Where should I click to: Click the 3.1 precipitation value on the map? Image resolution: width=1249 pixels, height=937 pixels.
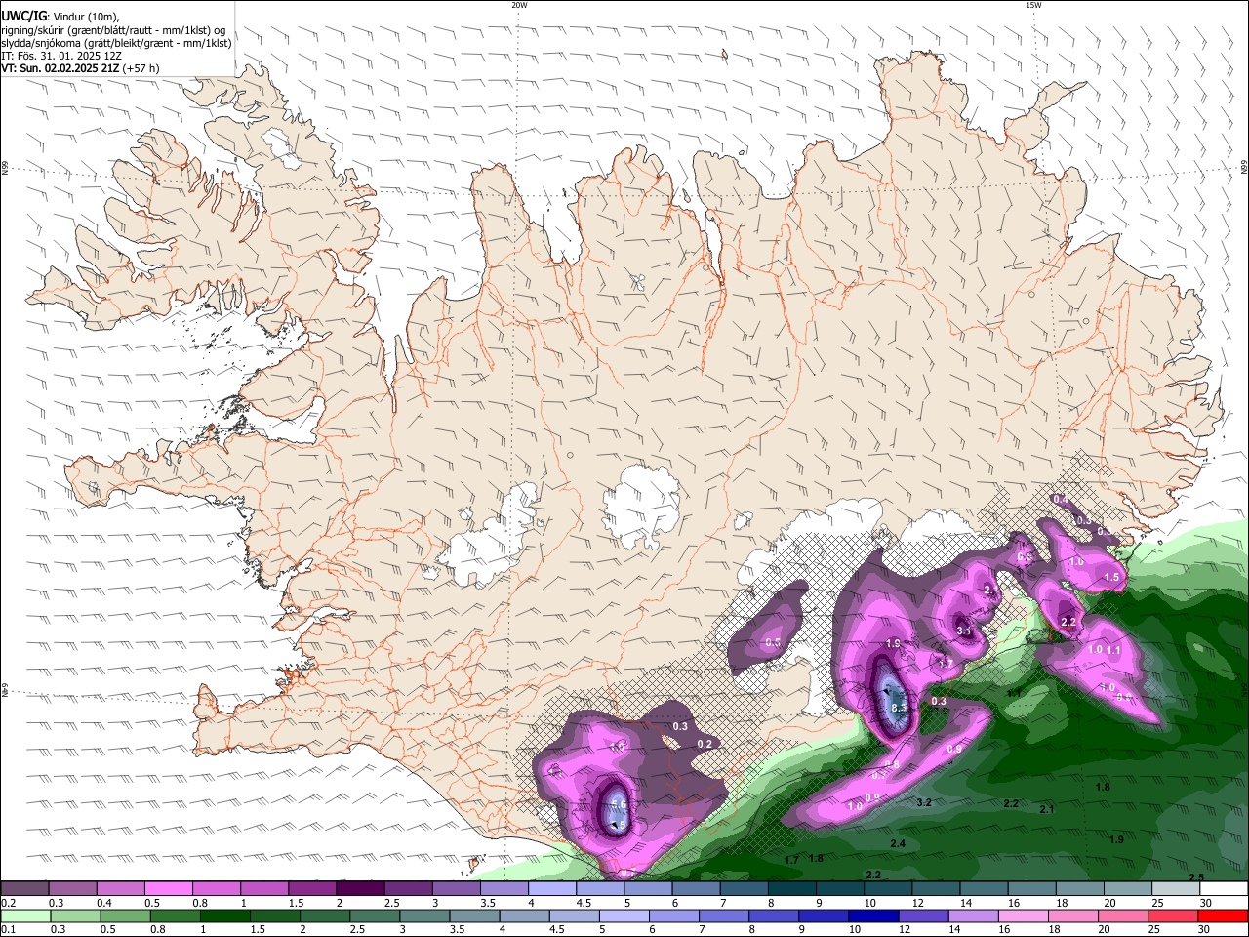click(964, 631)
